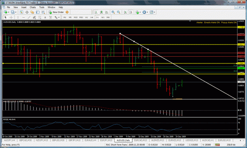Open the Insert menu
Viewport: 247px width, 148px height.
pos(24,7)
